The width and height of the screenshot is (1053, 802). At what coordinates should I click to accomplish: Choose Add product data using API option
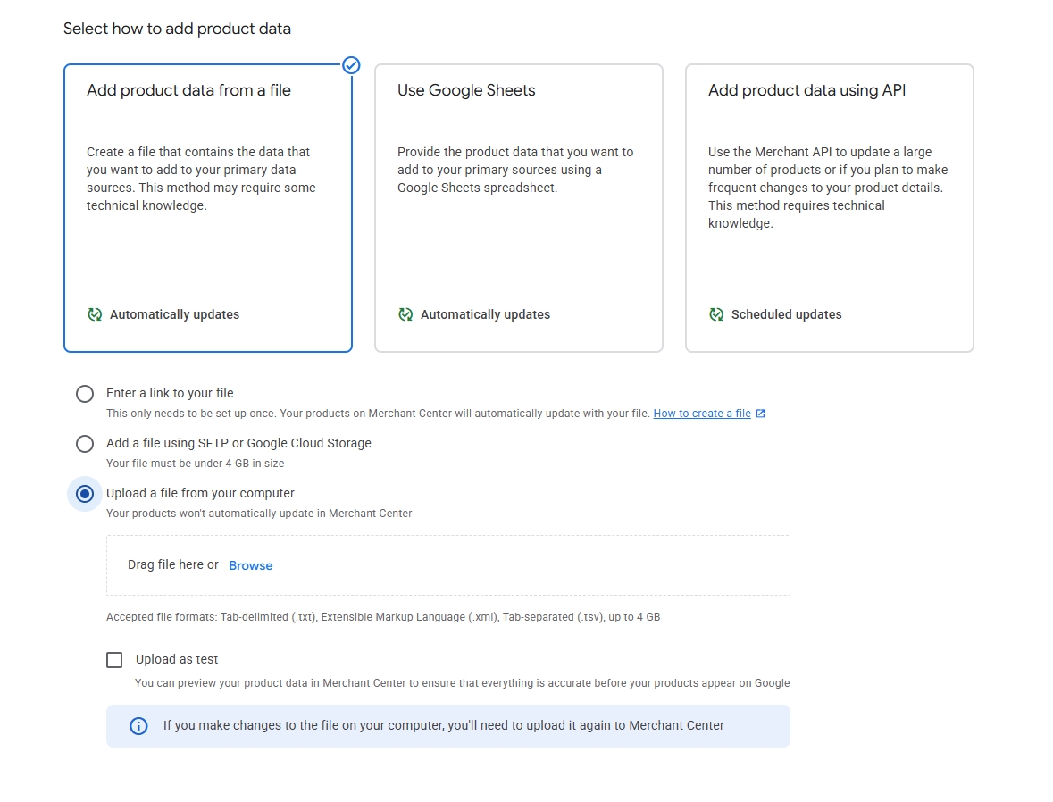click(x=829, y=207)
